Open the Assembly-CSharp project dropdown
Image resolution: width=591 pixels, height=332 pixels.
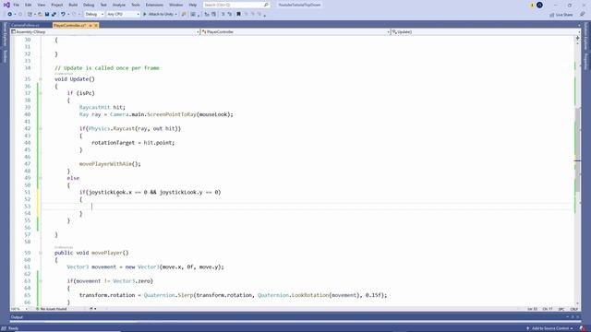pyautogui.click(x=105, y=32)
